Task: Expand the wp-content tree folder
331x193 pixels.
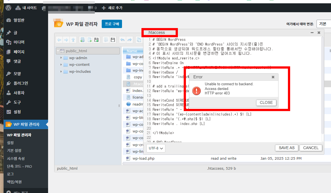Action: click(61, 64)
